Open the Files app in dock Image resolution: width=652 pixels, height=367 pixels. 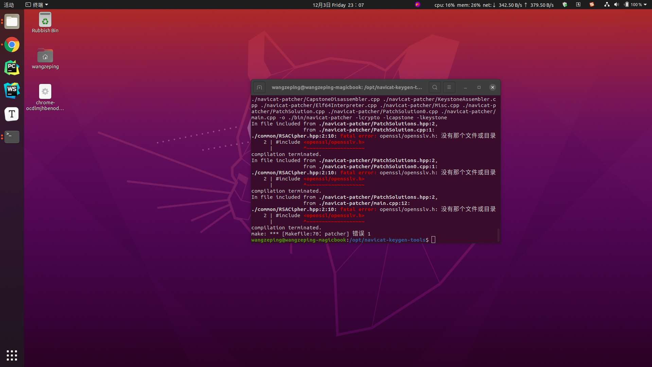tap(12, 22)
